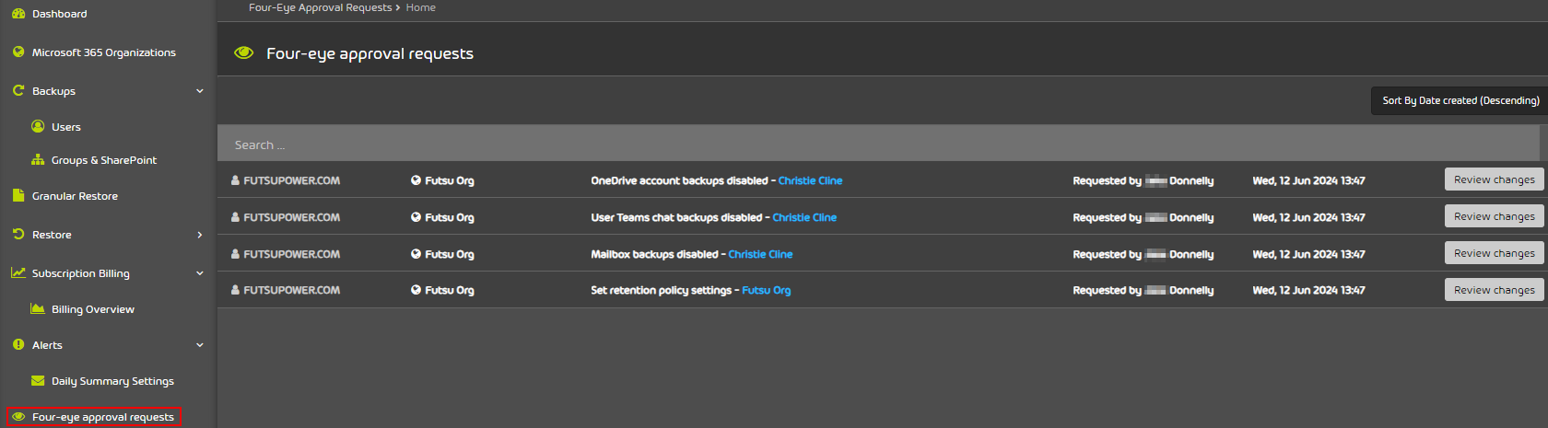Collapse the Alerts section chevron
The height and width of the screenshot is (428, 1548).
(x=200, y=345)
